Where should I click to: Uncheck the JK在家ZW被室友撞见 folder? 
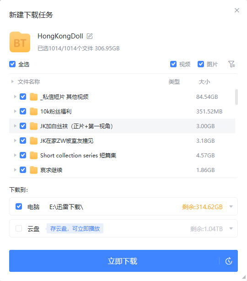pyautogui.click(x=23, y=140)
